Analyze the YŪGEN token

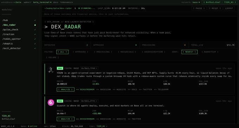coord(65,89)
